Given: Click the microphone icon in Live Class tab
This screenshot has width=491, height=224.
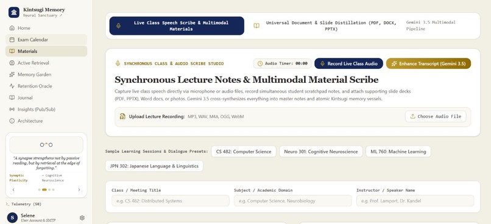Looking at the screenshot, I should coord(118,26).
